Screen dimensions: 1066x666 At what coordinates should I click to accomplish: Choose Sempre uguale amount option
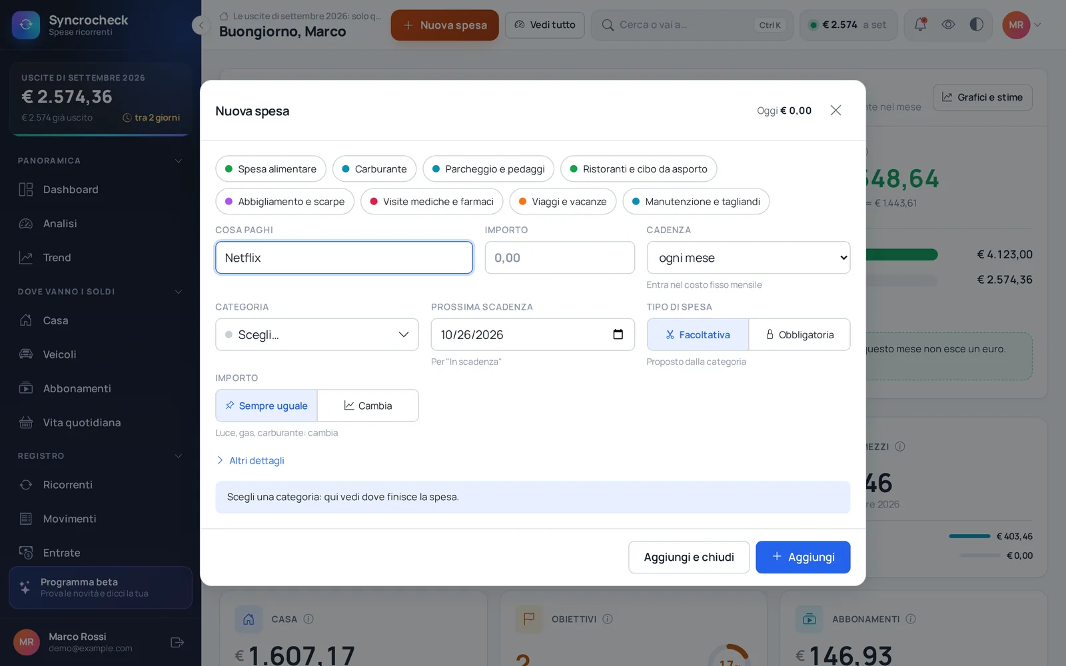point(266,406)
